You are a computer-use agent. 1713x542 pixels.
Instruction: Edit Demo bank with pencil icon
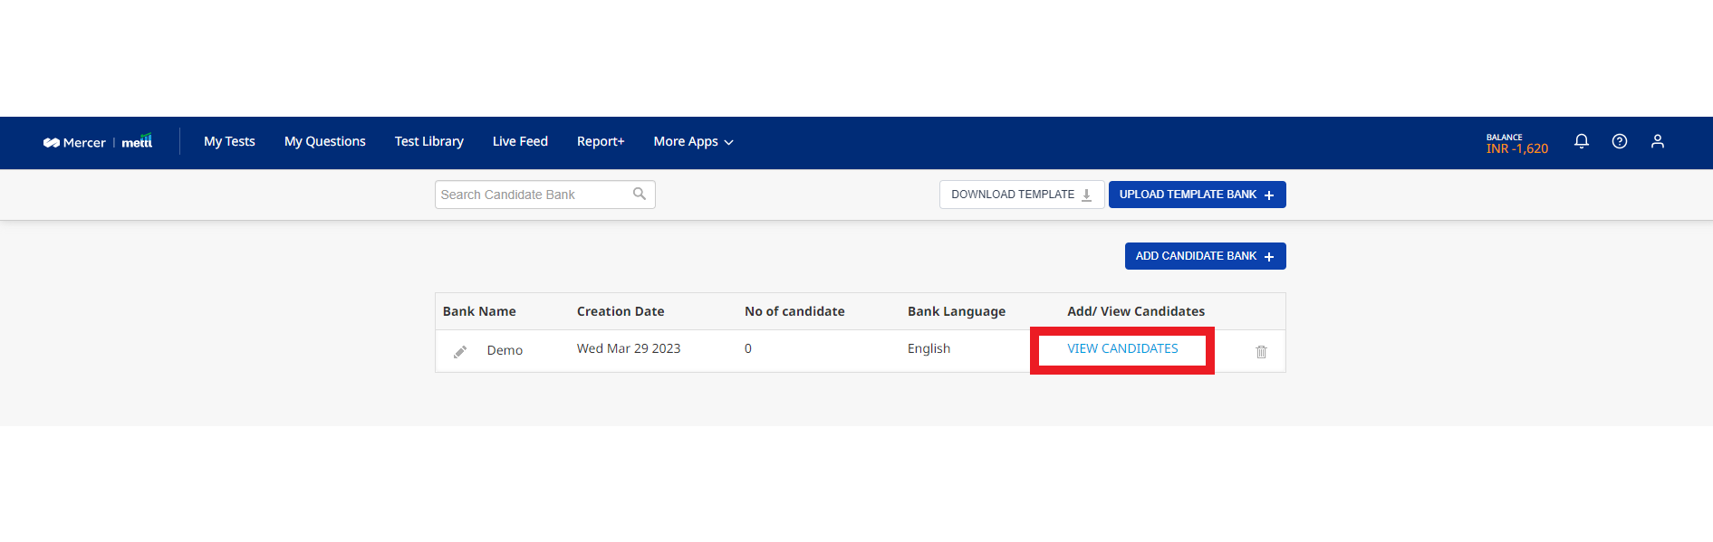click(460, 351)
